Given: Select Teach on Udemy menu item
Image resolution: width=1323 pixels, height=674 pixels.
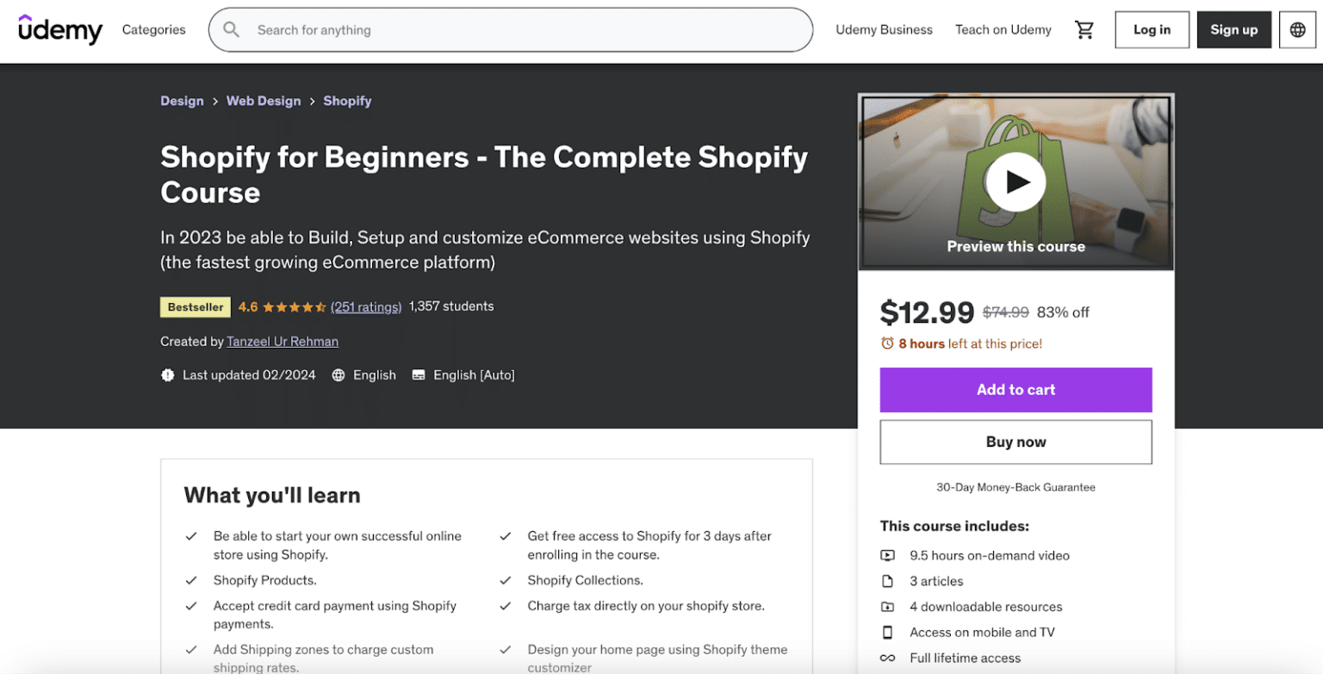Looking at the screenshot, I should (1002, 28).
